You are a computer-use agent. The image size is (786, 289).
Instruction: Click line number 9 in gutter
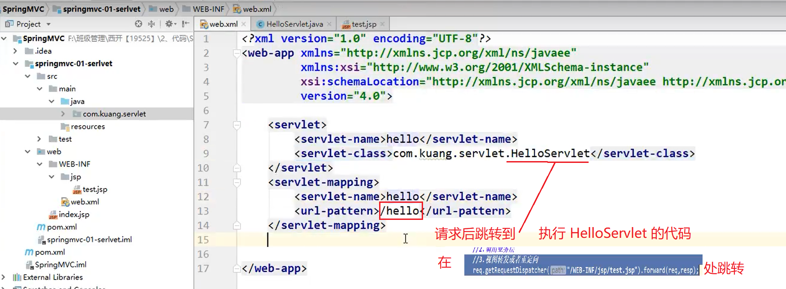206,153
